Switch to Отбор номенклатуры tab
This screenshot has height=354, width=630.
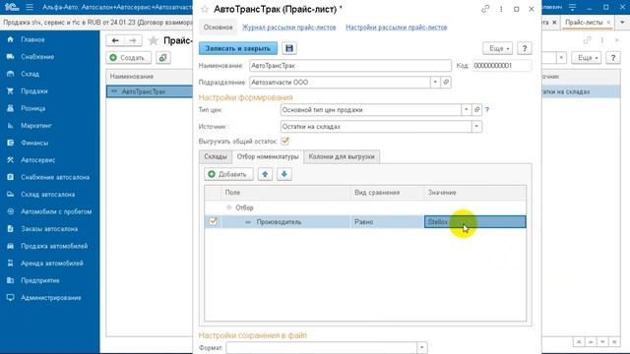(x=268, y=156)
